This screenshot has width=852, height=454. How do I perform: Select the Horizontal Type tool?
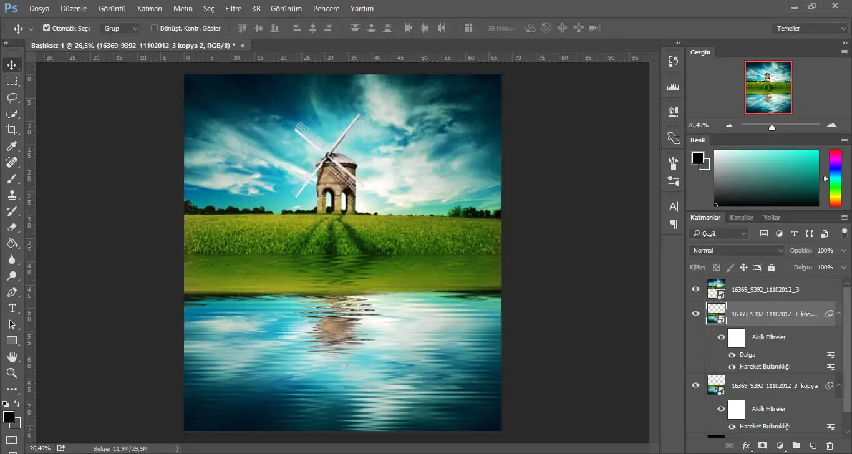click(12, 308)
